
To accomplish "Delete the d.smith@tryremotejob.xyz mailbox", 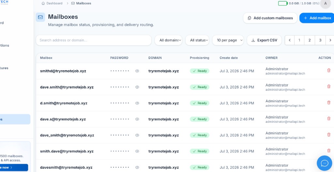I will point(329,102).
